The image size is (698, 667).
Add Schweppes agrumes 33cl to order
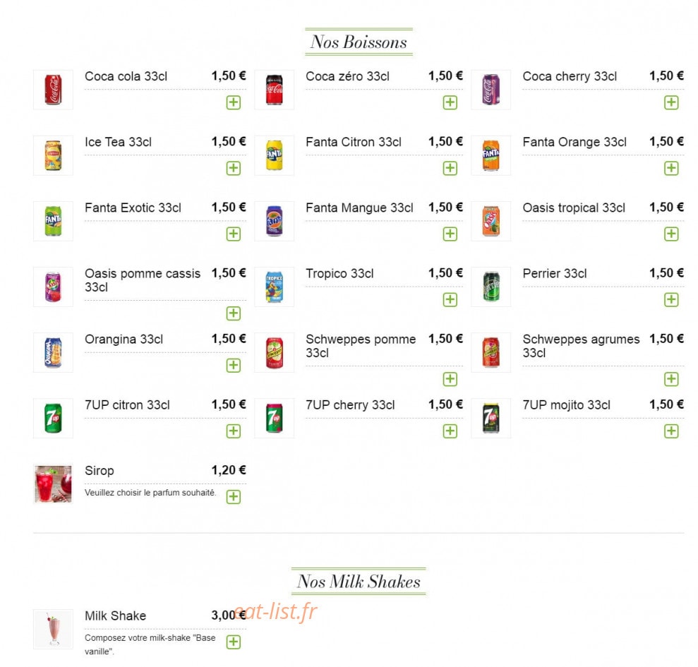(x=671, y=379)
